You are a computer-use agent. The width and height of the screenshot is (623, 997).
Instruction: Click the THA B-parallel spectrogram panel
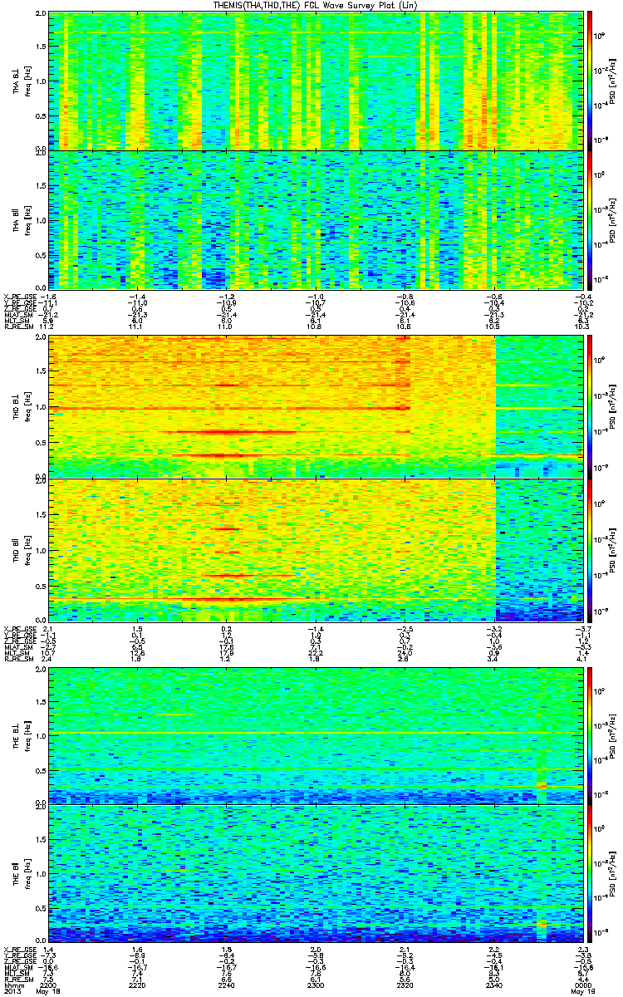315,219
